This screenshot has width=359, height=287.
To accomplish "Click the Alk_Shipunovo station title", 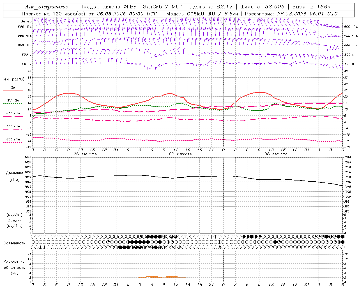I will click(x=47, y=7).
